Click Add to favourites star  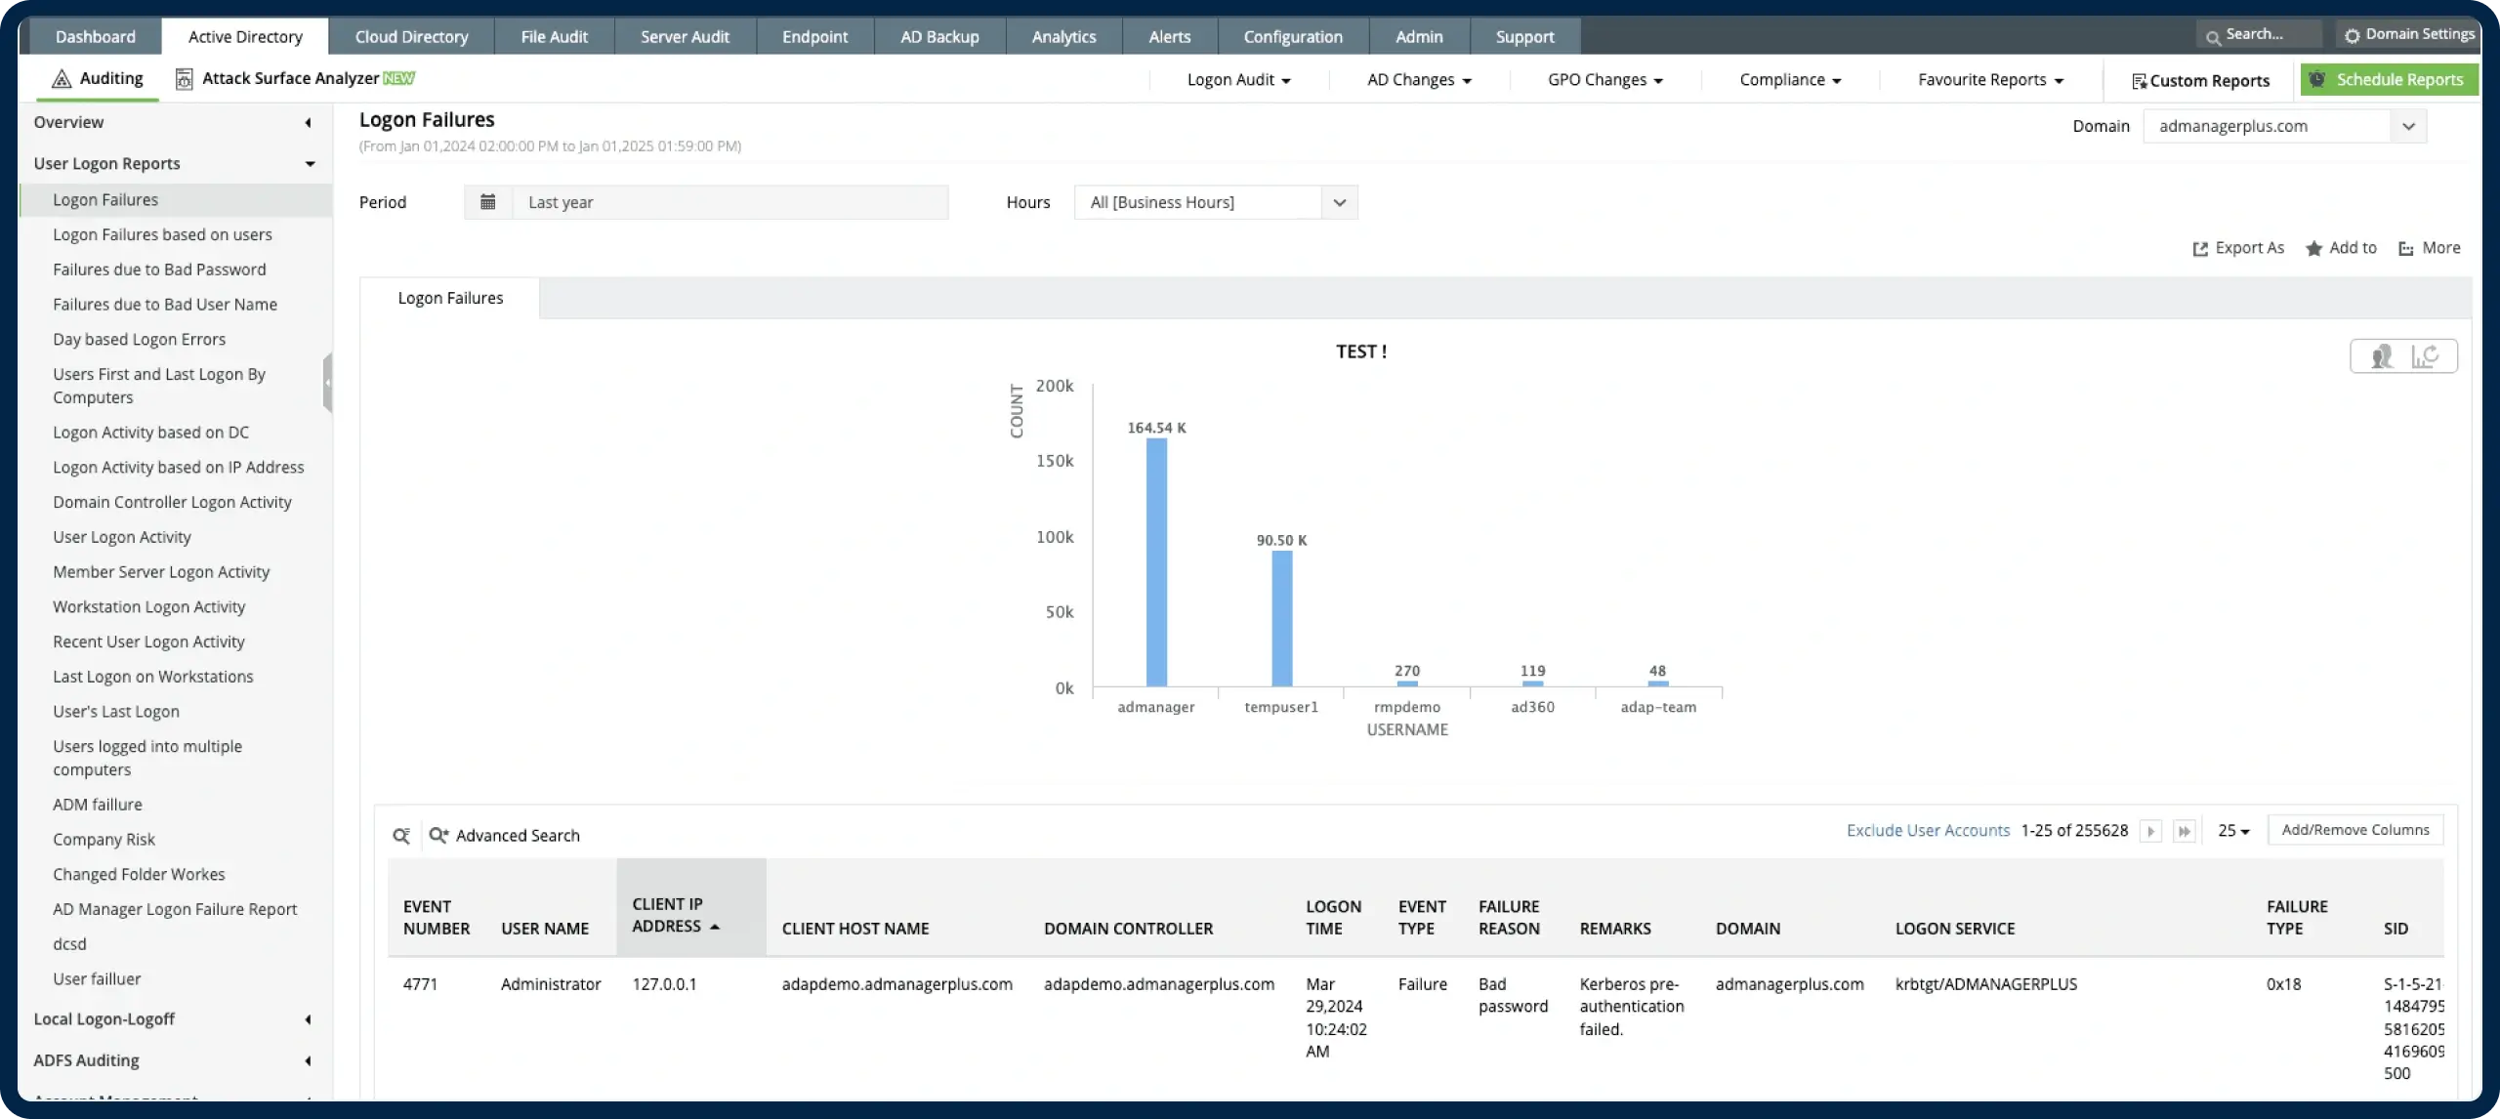2313,249
